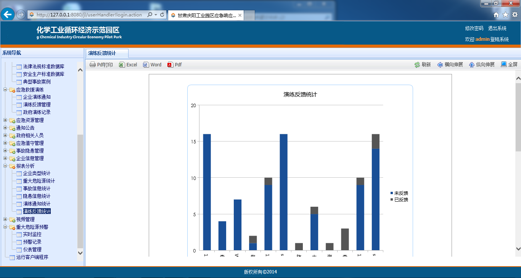The height and width of the screenshot is (278, 521).
Task: Click navigation panel scrollbar up arrow
Action: [x=80, y=70]
